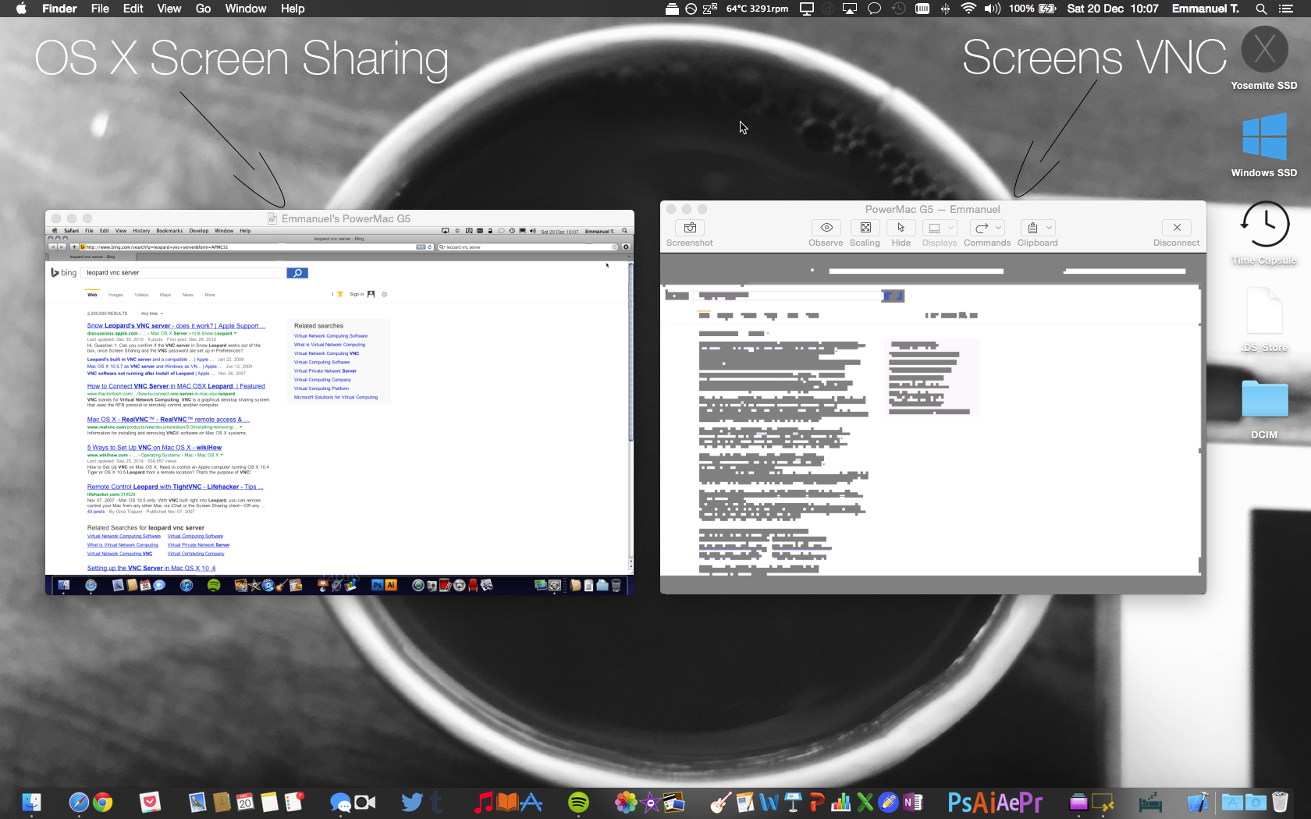1311x819 pixels.
Task: Open the Commands dropdown arrow in Screens
Action: (x=998, y=228)
